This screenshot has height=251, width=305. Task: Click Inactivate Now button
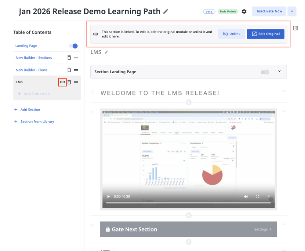coord(269,11)
